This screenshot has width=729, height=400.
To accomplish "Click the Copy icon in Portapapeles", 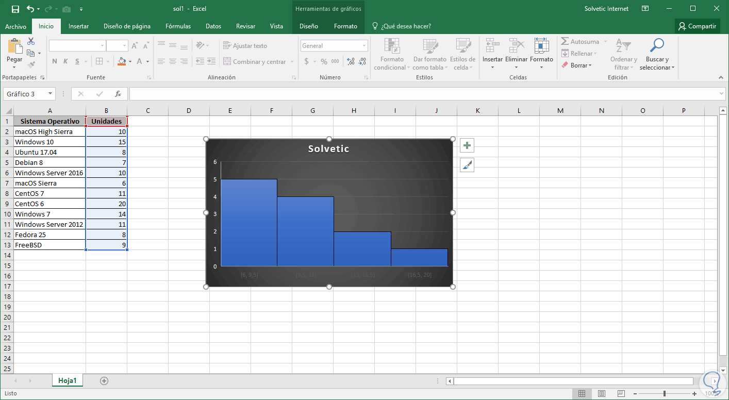I will pos(30,53).
